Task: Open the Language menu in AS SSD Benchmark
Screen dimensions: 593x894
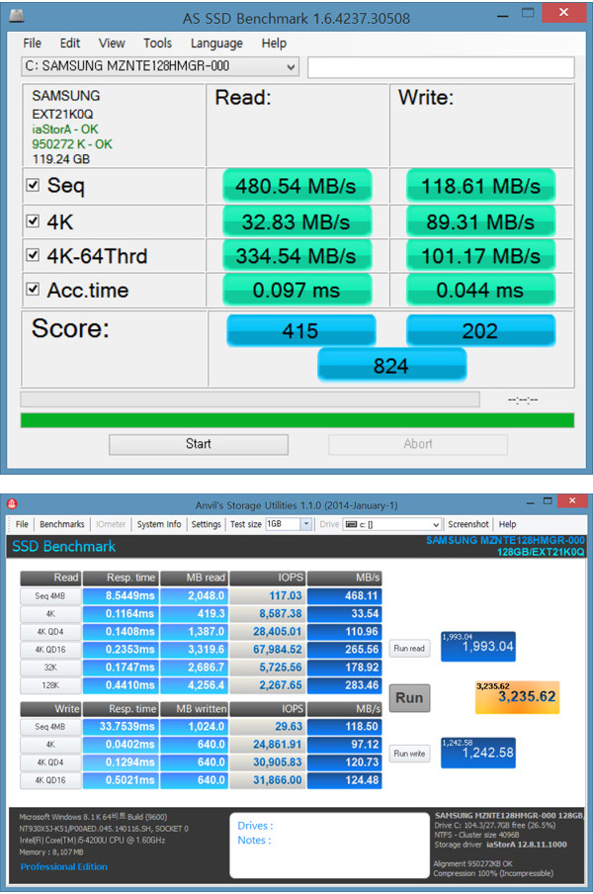Action: point(216,44)
